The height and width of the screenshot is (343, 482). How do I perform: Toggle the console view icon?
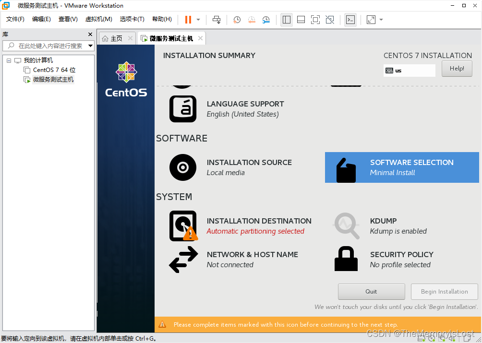coord(350,20)
